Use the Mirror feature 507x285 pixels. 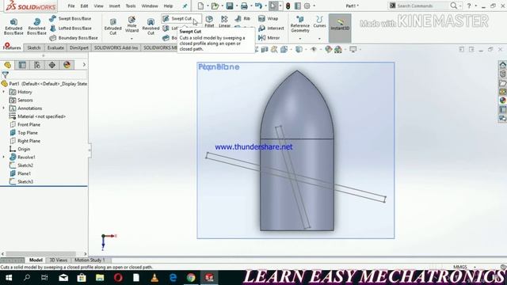pos(269,38)
